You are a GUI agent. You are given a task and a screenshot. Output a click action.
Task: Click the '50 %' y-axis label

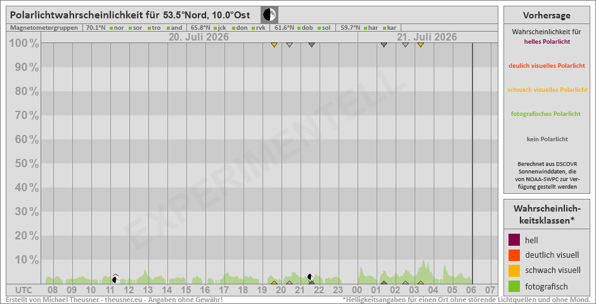(x=27, y=163)
